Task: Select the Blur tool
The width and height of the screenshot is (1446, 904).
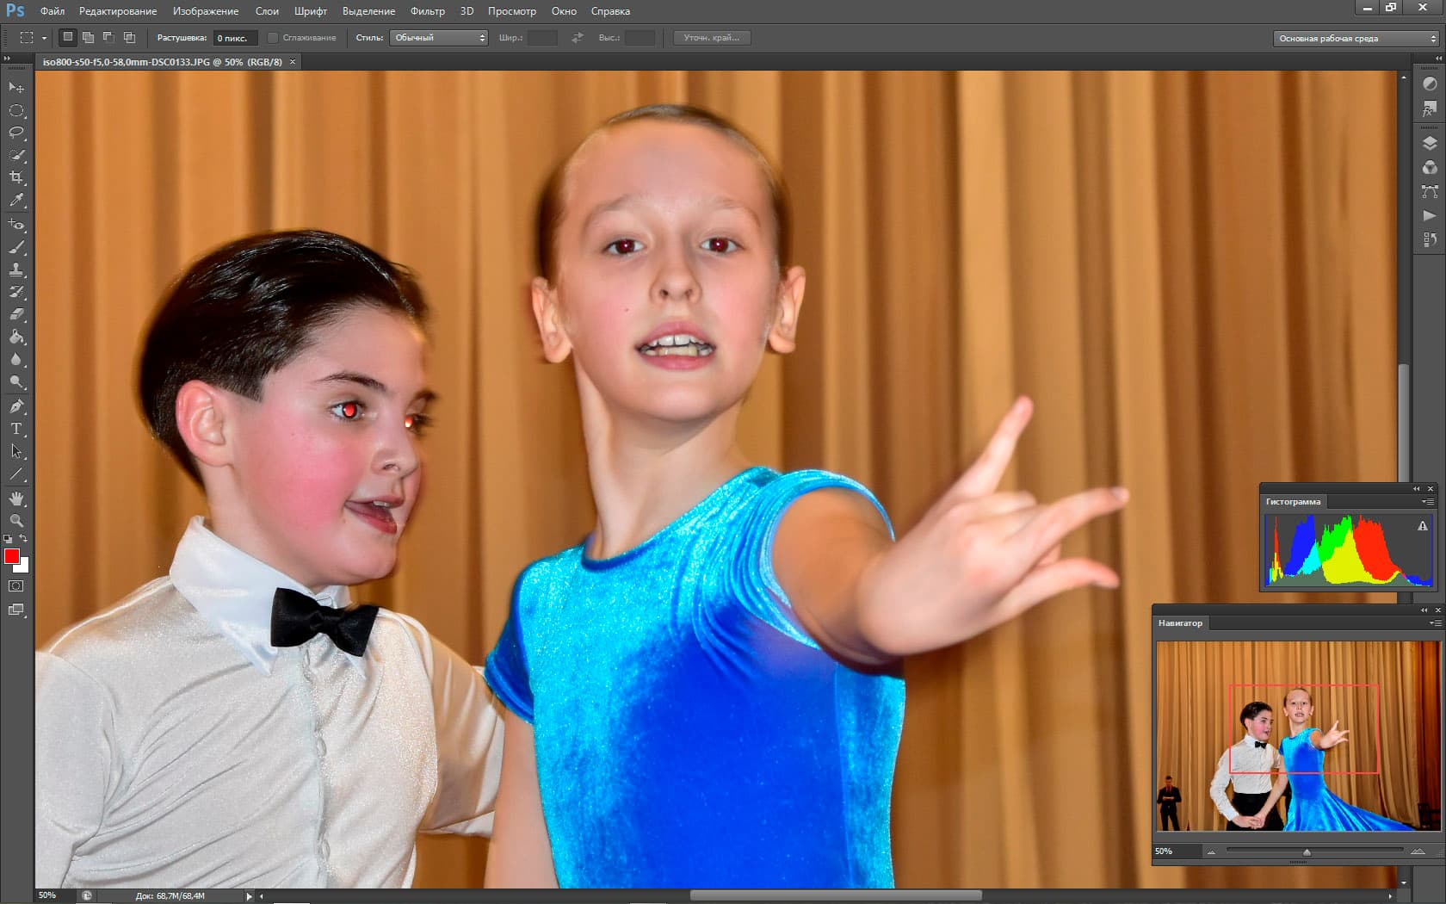Action: pos(16,359)
